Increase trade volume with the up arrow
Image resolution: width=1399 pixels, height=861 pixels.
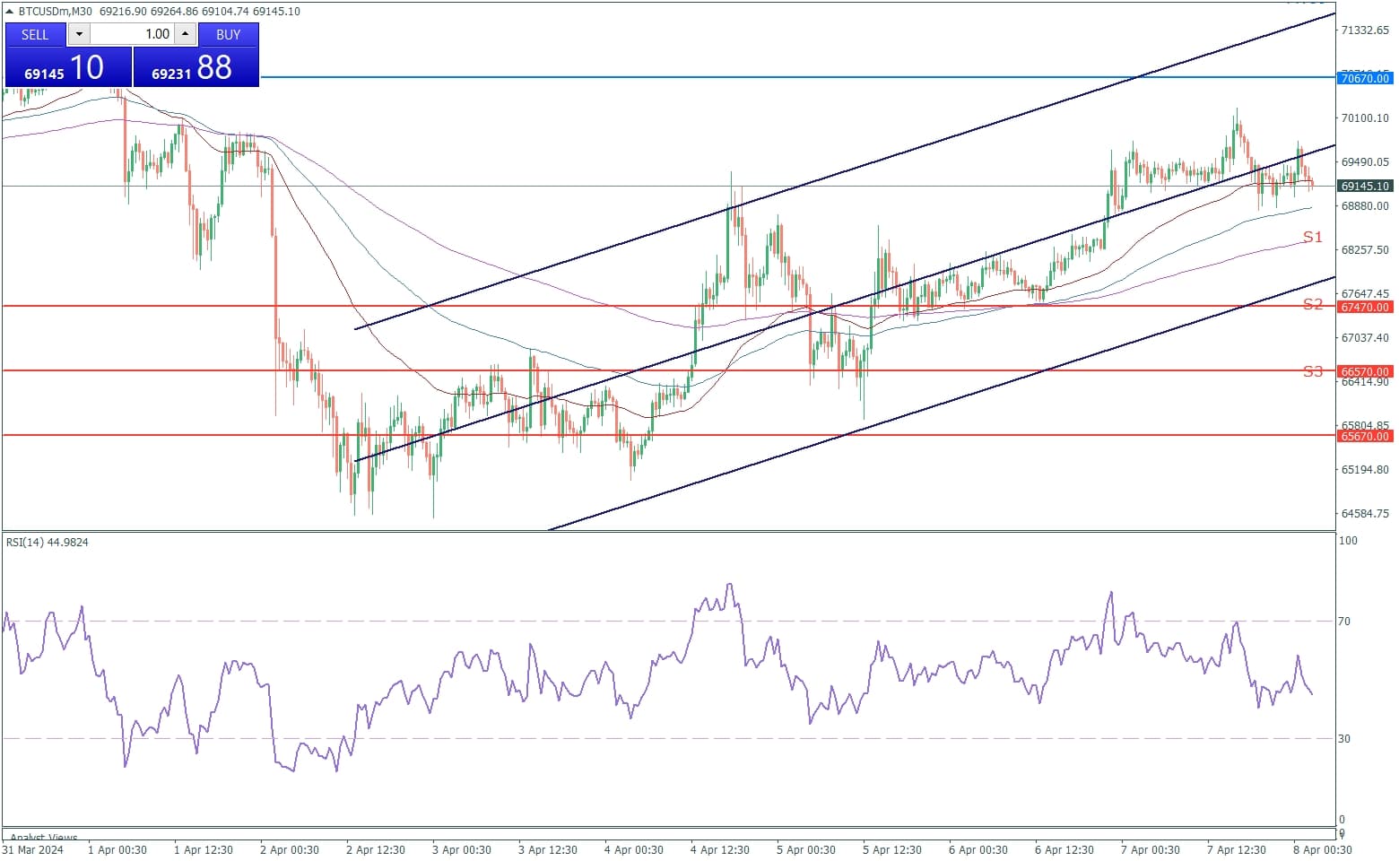(186, 34)
